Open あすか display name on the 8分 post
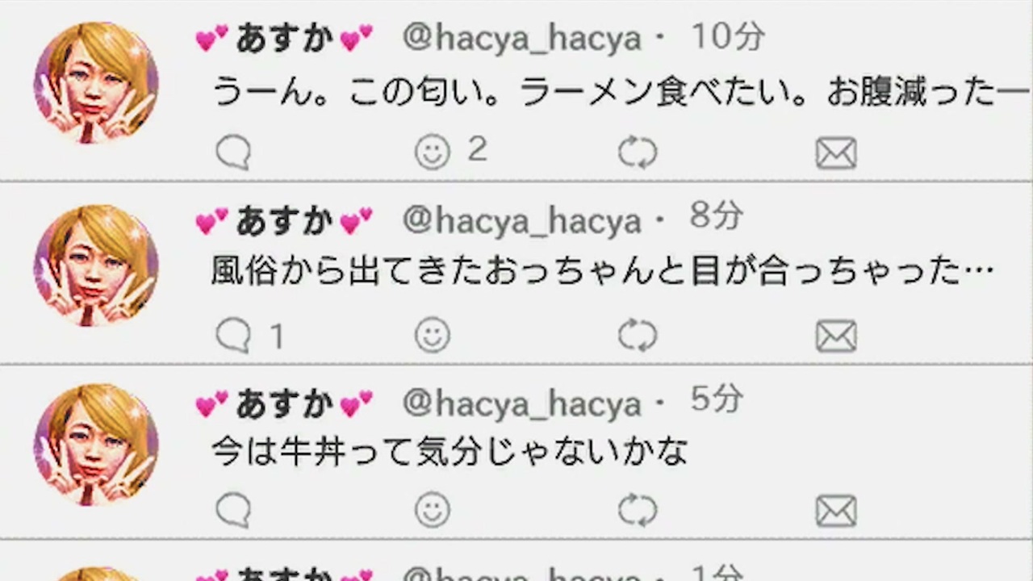Viewport: 1033px width, 581px height. click(x=284, y=220)
